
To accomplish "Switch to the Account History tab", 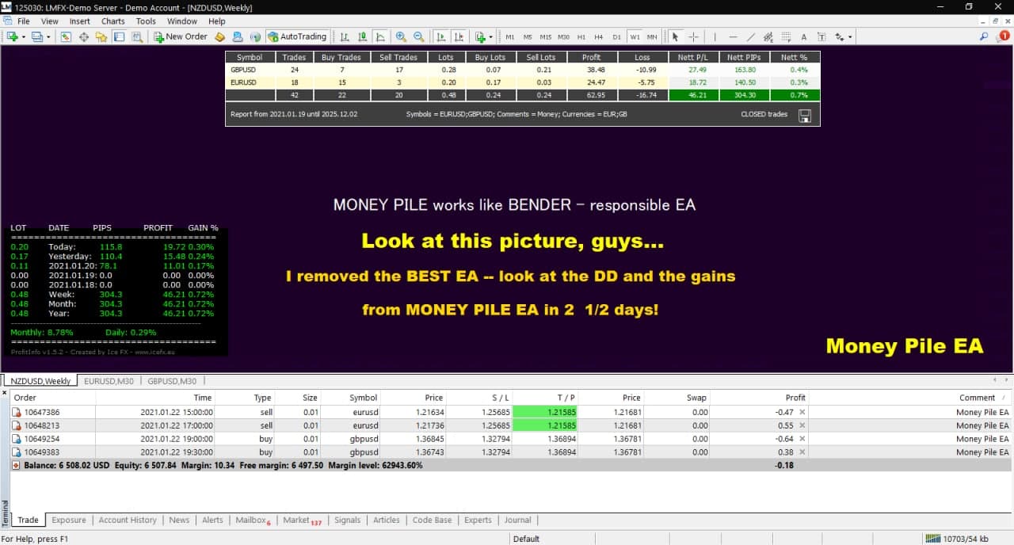I will (128, 520).
